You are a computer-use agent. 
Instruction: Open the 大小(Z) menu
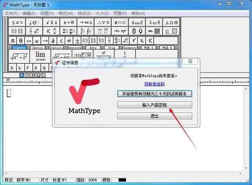(102, 13)
